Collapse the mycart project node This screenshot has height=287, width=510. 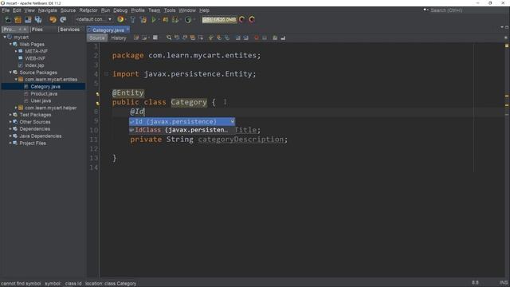(x=5, y=37)
